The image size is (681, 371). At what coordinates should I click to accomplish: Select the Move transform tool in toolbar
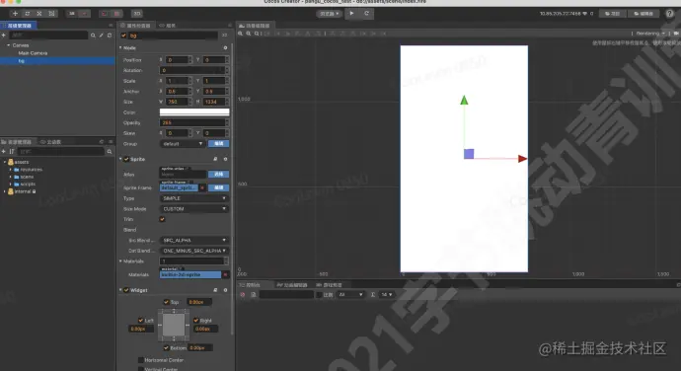[15, 14]
